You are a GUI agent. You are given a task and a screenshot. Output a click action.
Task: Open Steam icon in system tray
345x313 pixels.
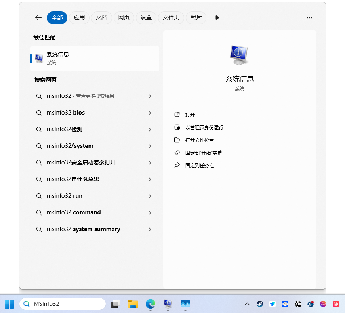260,304
